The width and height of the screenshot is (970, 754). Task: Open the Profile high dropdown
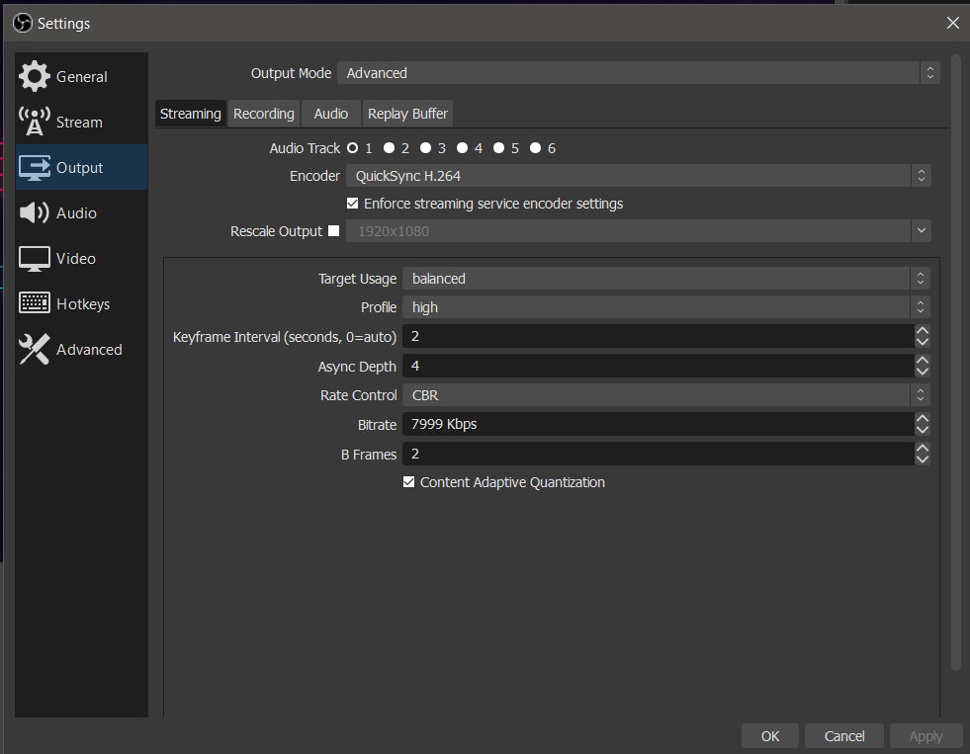(x=666, y=306)
